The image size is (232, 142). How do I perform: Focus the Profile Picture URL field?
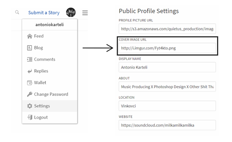(x=167, y=29)
